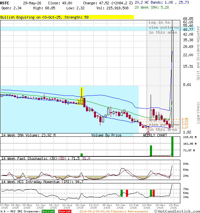This screenshot has width=200, height=213.
Task: Click the yellow Bullish Engulfing pattern banner
Action: pyautogui.click(x=67, y=17)
